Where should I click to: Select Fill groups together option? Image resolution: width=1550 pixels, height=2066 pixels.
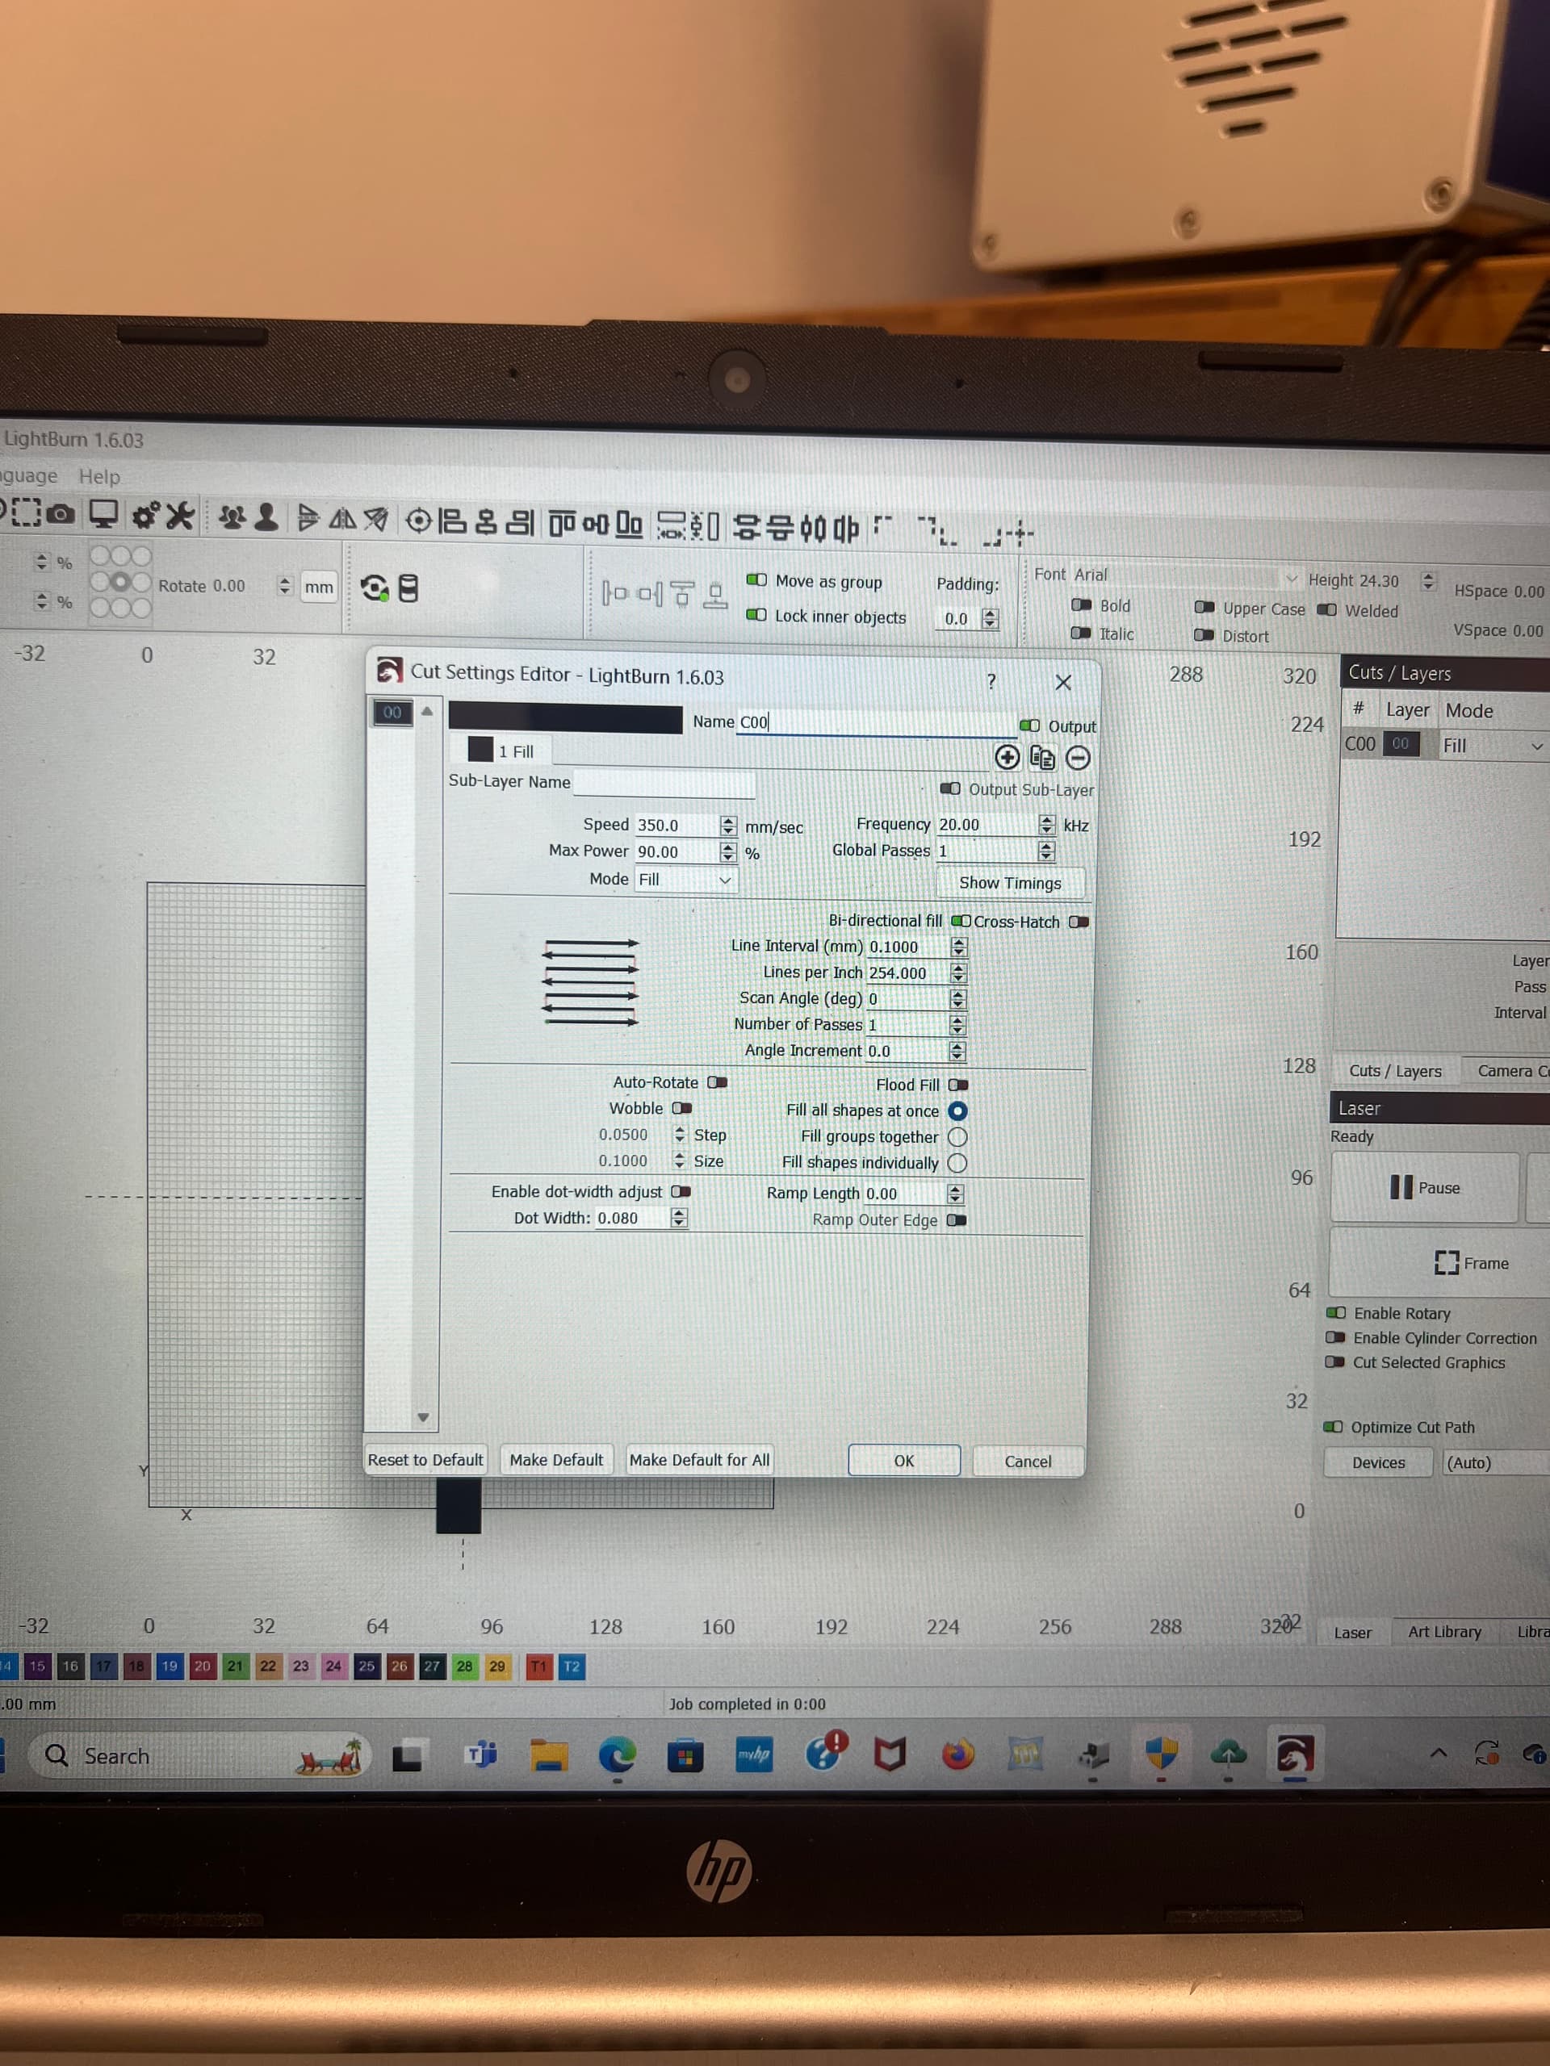957,1136
